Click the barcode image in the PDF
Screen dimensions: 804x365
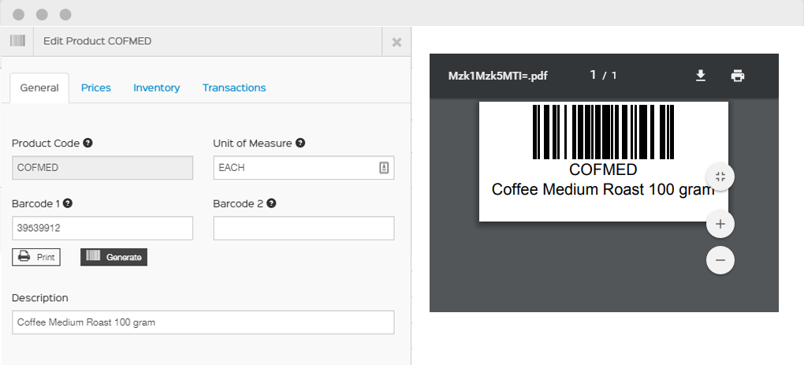click(x=603, y=132)
